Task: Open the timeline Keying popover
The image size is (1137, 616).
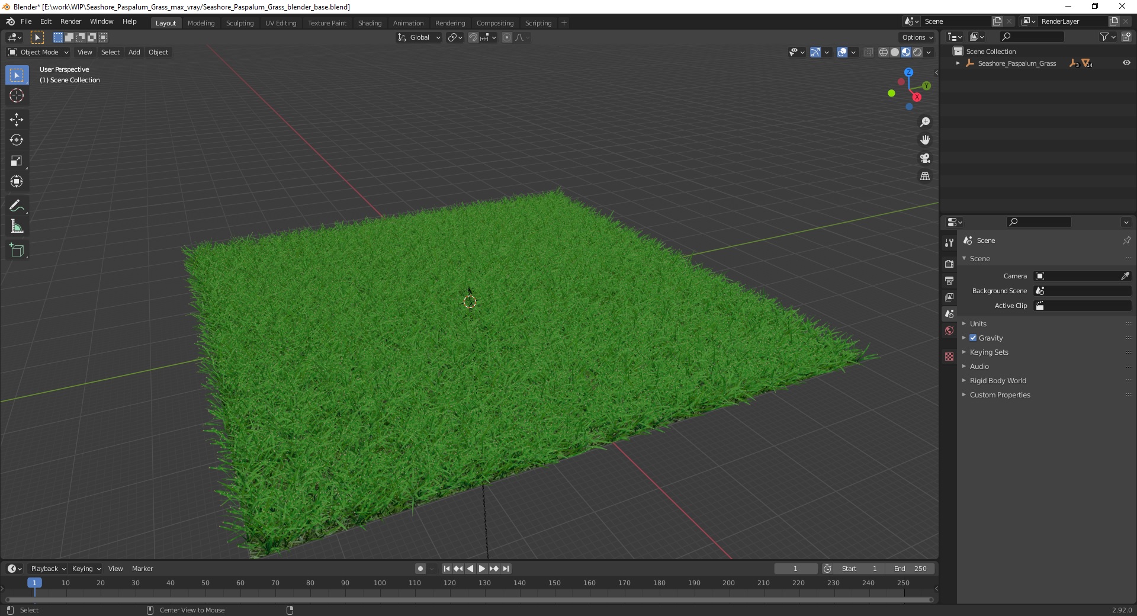Action: click(x=86, y=569)
